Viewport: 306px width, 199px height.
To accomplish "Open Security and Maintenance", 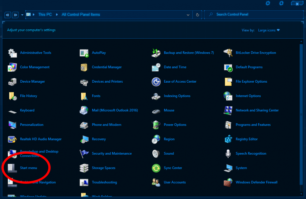I will coord(112,153).
